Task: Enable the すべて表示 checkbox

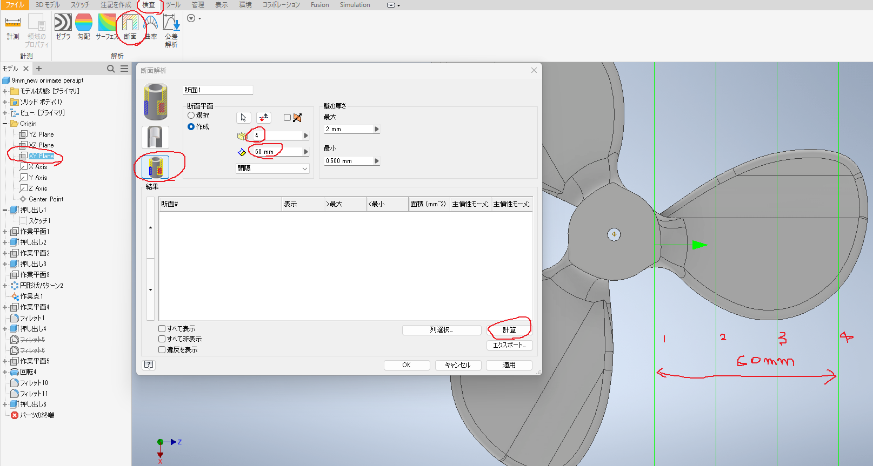Action: (162, 328)
